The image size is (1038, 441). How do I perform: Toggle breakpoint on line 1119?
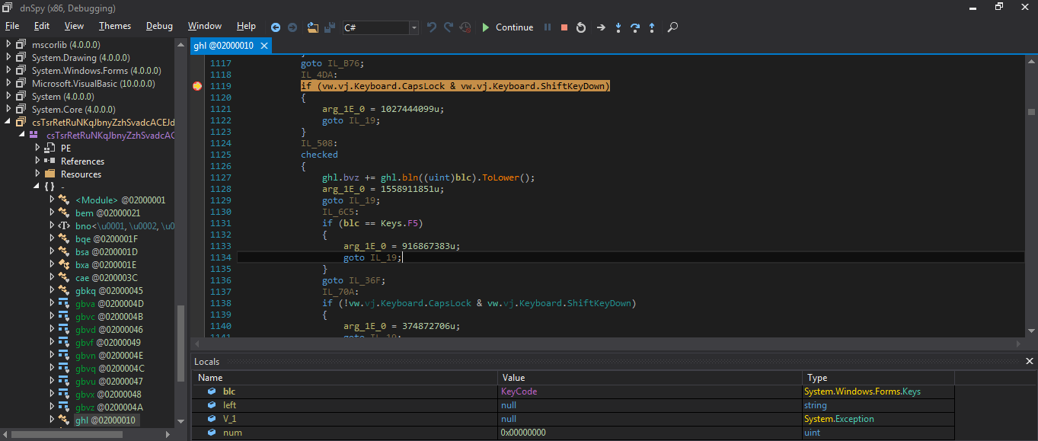pyautogui.click(x=197, y=86)
